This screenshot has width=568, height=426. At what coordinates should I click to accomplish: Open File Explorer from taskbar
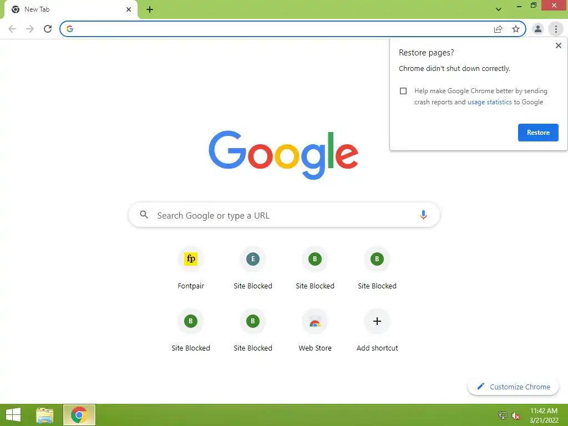[45, 415]
